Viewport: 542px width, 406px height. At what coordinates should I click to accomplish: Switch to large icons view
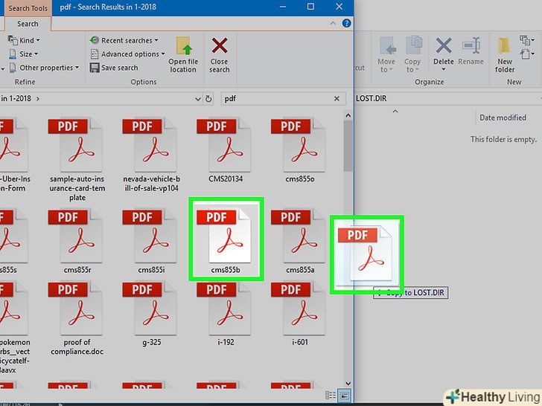344,396
